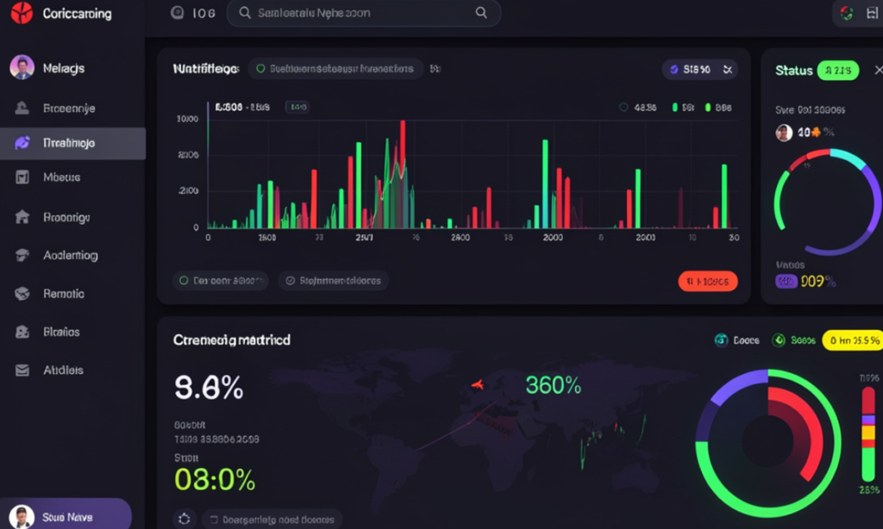Open the Brceennje sidebar item

tap(72, 108)
